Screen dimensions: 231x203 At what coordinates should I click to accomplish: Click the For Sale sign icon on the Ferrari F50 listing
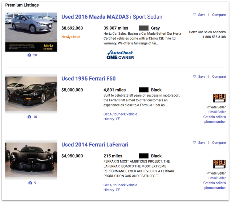click(x=219, y=98)
